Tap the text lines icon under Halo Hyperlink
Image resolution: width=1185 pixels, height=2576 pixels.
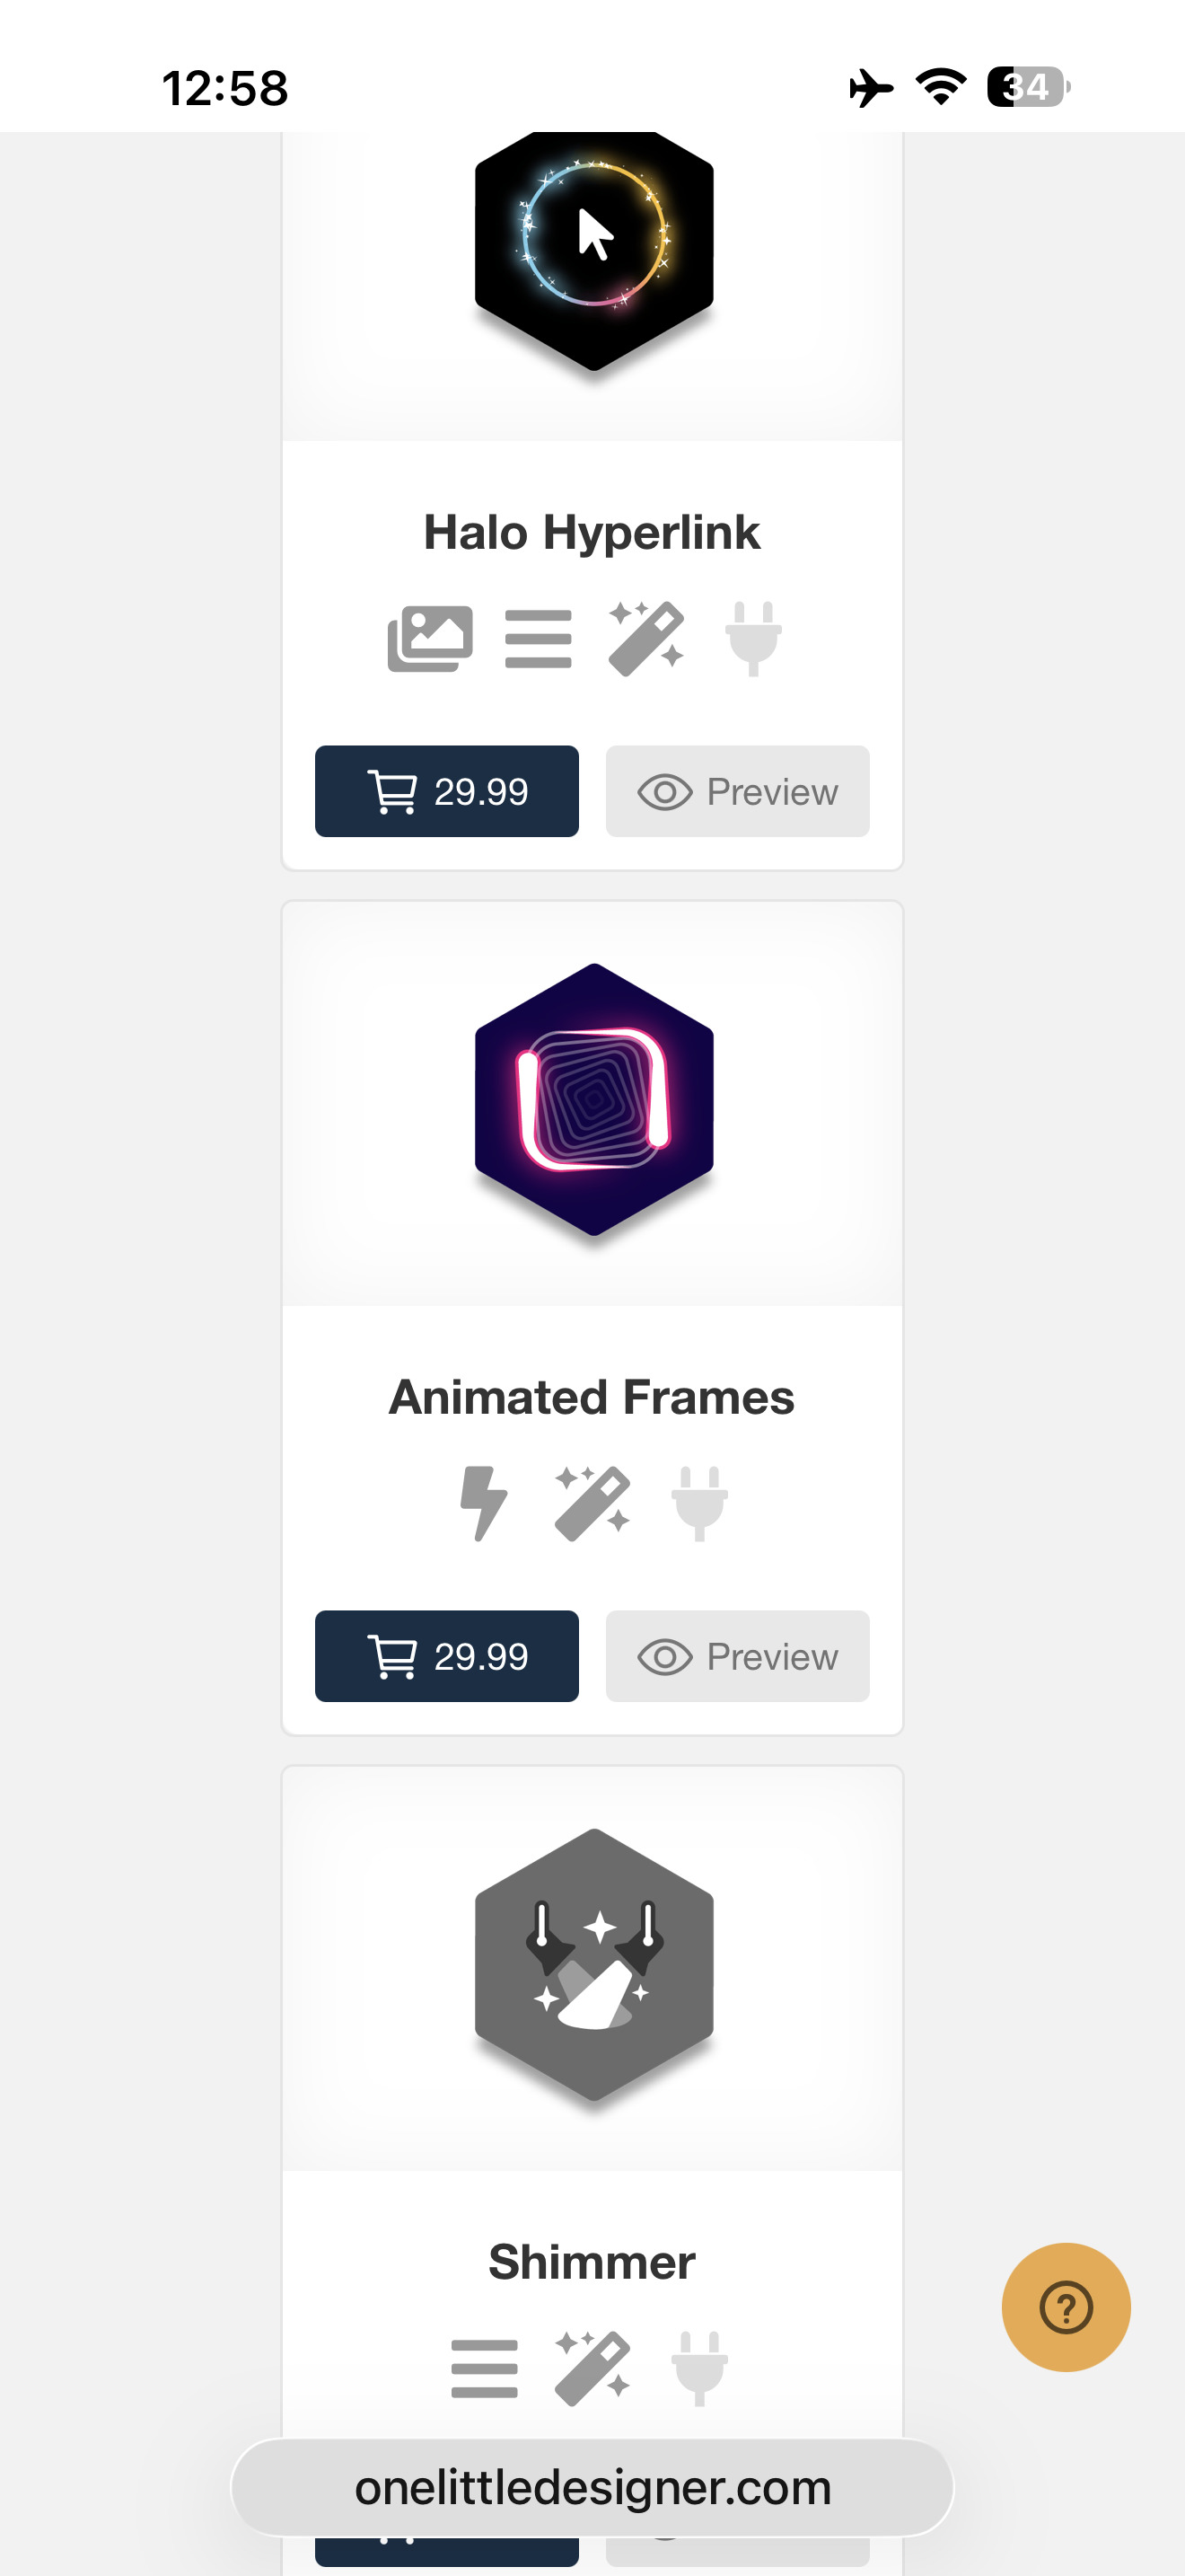tap(539, 639)
